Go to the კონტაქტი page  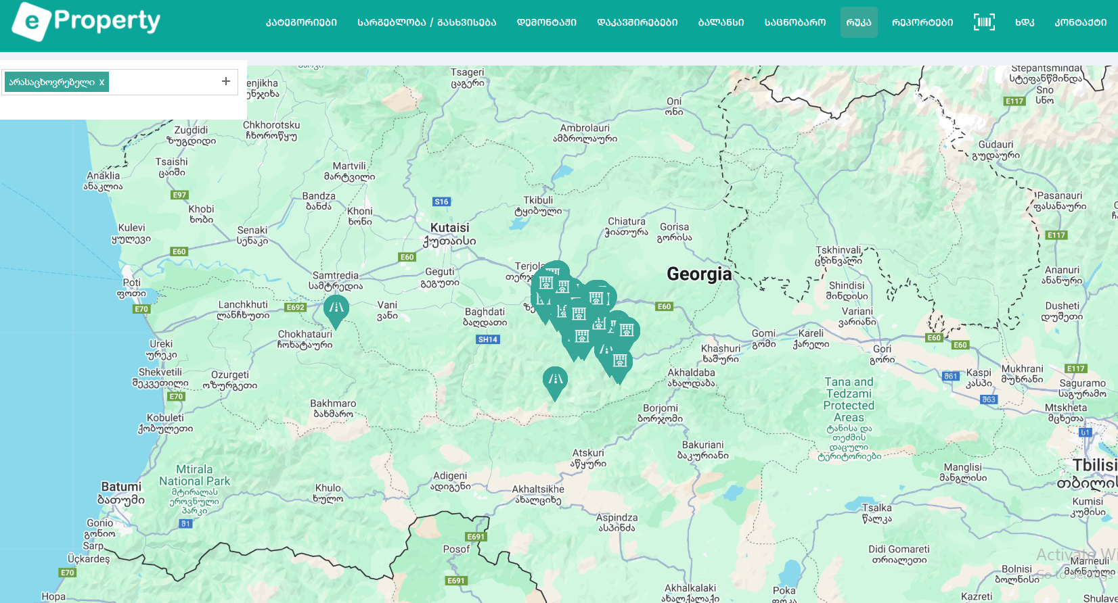pos(1081,22)
